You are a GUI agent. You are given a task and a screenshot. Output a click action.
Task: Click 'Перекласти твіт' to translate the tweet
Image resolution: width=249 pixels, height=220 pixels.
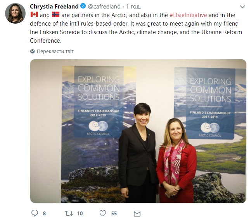click(x=55, y=52)
